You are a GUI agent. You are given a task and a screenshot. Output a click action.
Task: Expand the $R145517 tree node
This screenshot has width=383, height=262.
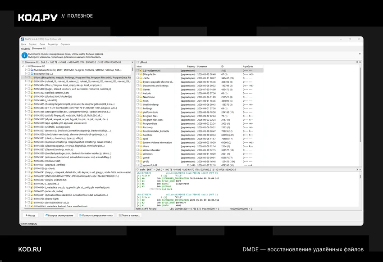26,119
